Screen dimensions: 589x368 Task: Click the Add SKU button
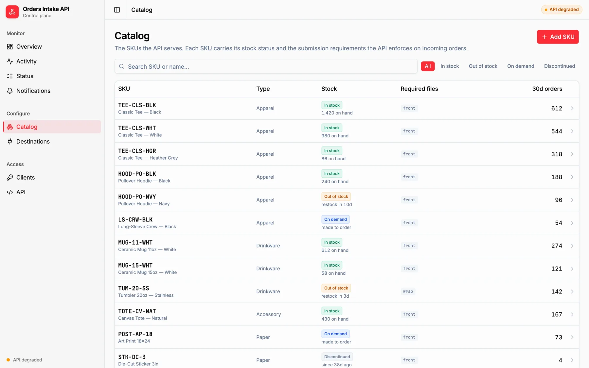coord(558,37)
